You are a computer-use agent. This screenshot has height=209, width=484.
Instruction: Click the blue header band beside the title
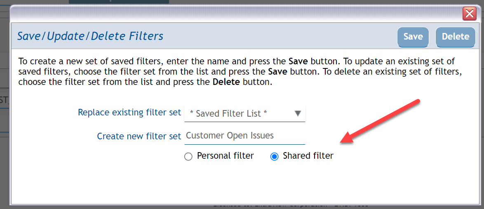pos(280,36)
